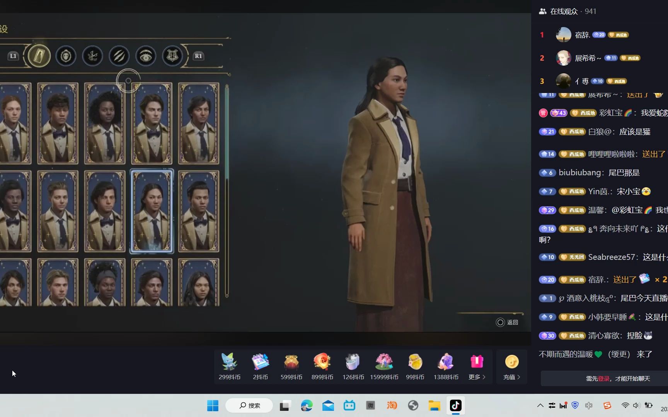Viewport: 668px width, 417px height.
Task: Click username Seabreeze57 in chat
Action: click(612, 257)
